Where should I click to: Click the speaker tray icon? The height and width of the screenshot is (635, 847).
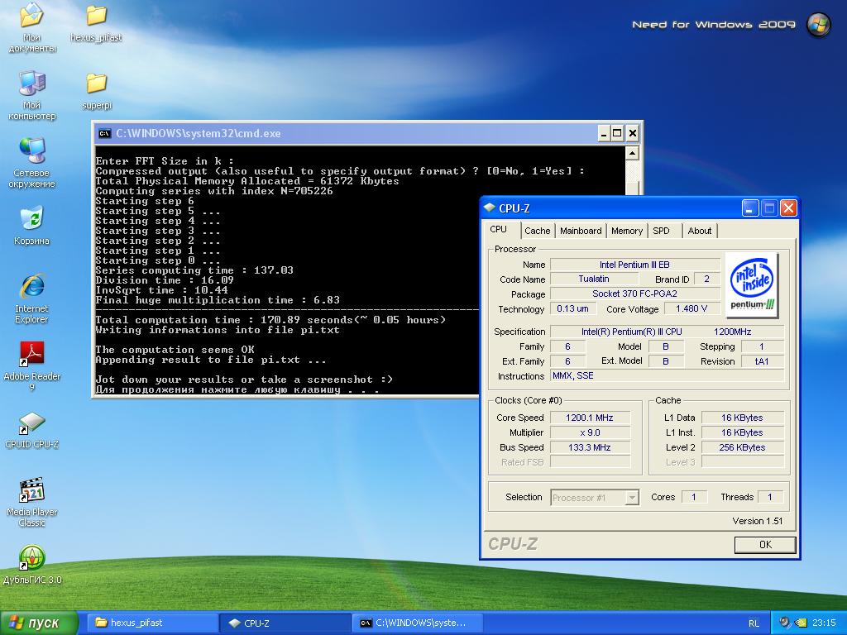click(x=784, y=623)
